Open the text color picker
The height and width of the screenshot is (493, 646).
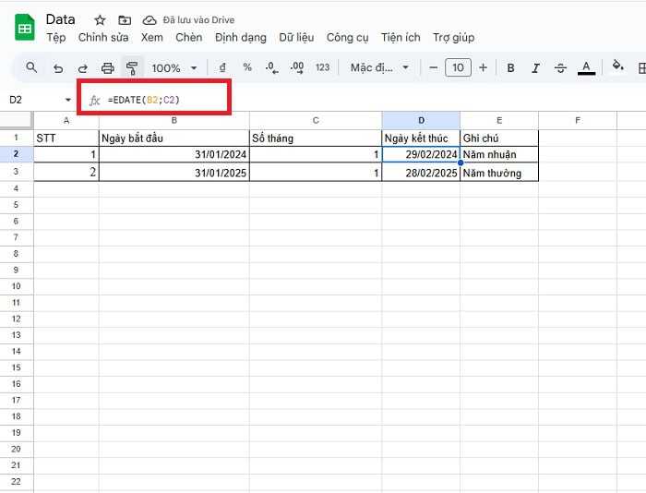point(585,67)
